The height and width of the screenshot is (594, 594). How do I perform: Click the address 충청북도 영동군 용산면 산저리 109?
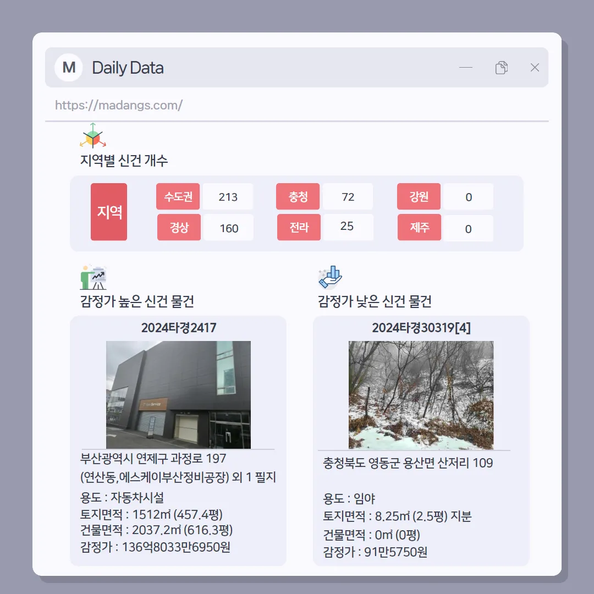coord(408,463)
